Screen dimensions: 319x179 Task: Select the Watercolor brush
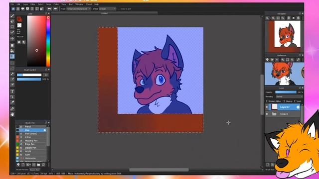pyautogui.click(x=31, y=158)
